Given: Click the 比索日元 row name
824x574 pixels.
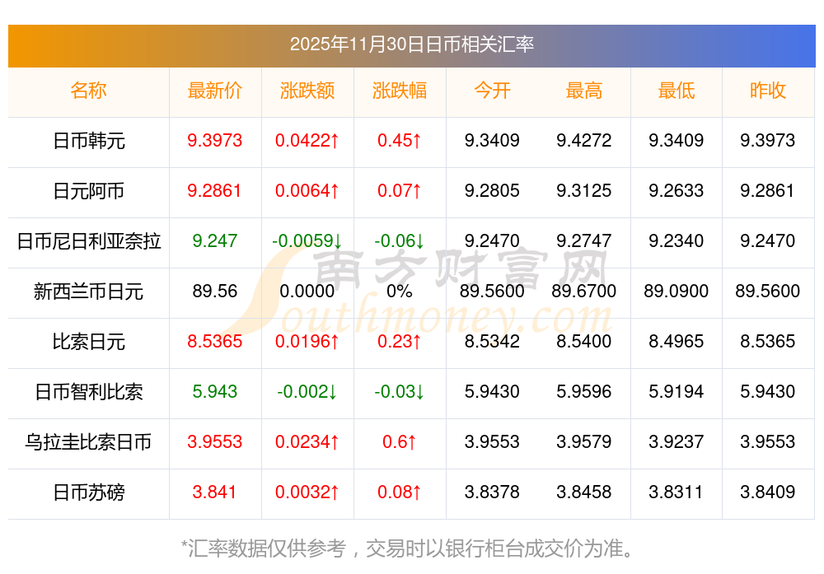Looking at the screenshot, I should coord(89,342).
